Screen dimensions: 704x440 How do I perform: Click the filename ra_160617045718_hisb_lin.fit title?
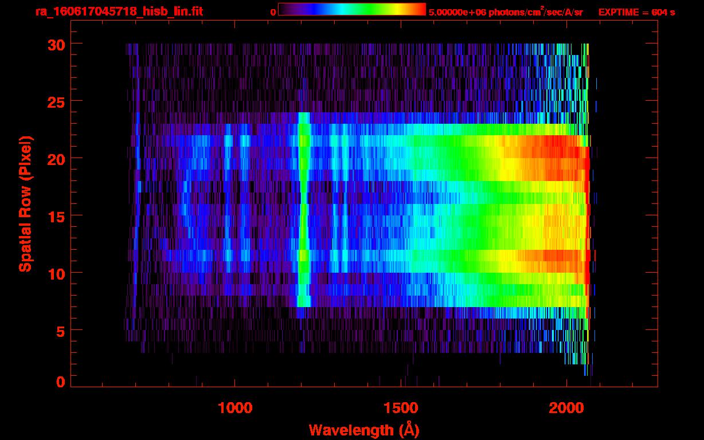coord(103,11)
